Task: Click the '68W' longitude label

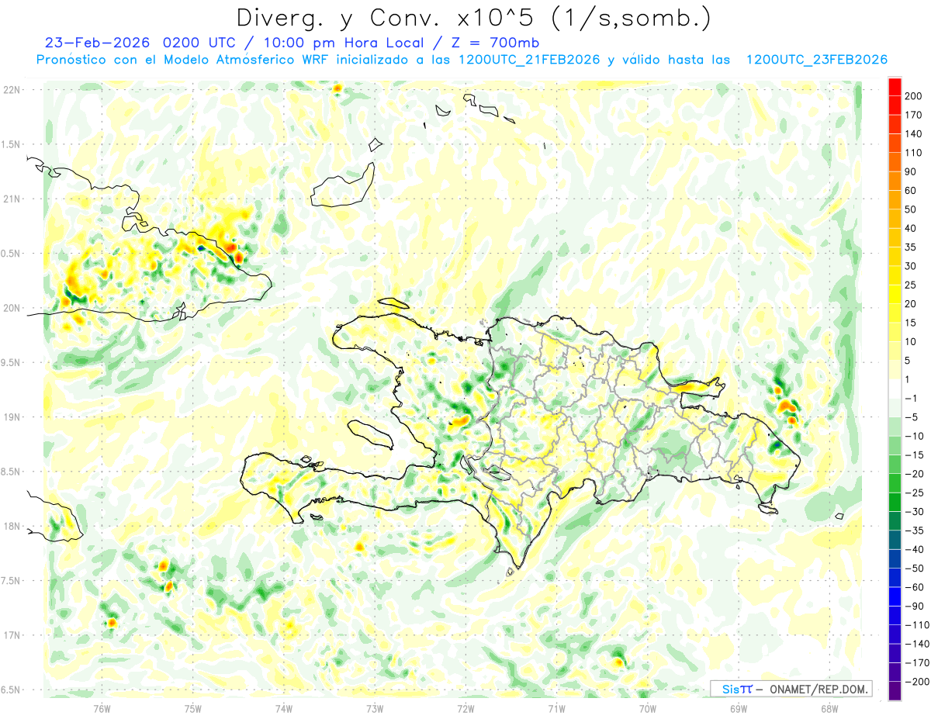Action: [829, 708]
